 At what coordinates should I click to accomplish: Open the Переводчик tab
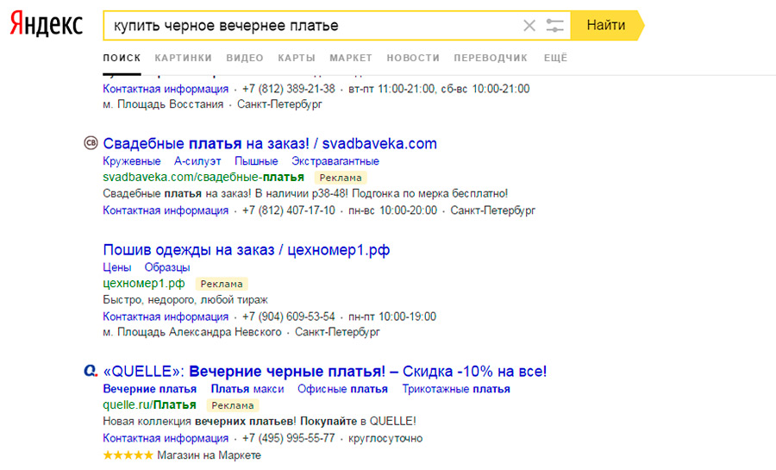pyautogui.click(x=491, y=58)
